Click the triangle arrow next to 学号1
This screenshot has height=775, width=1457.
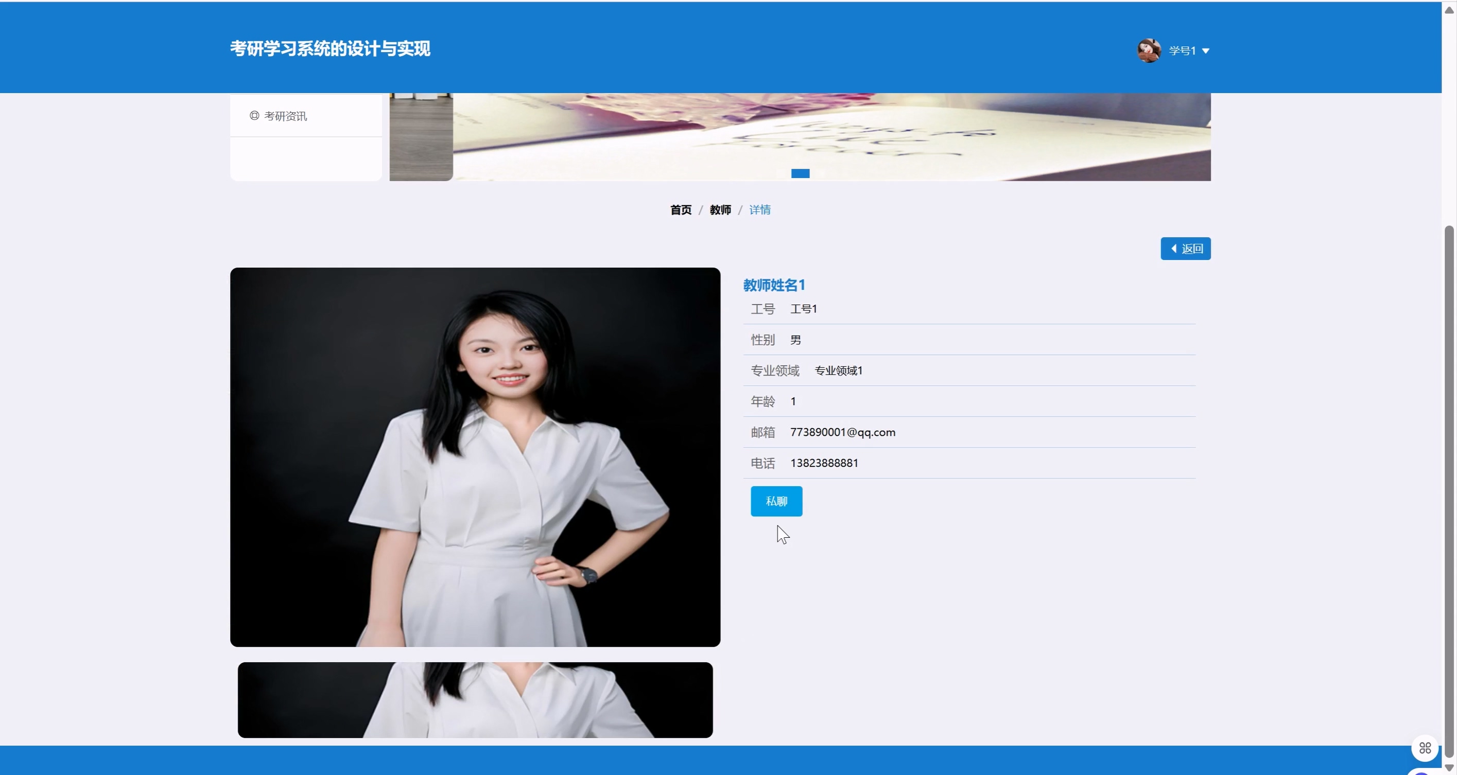click(1205, 51)
